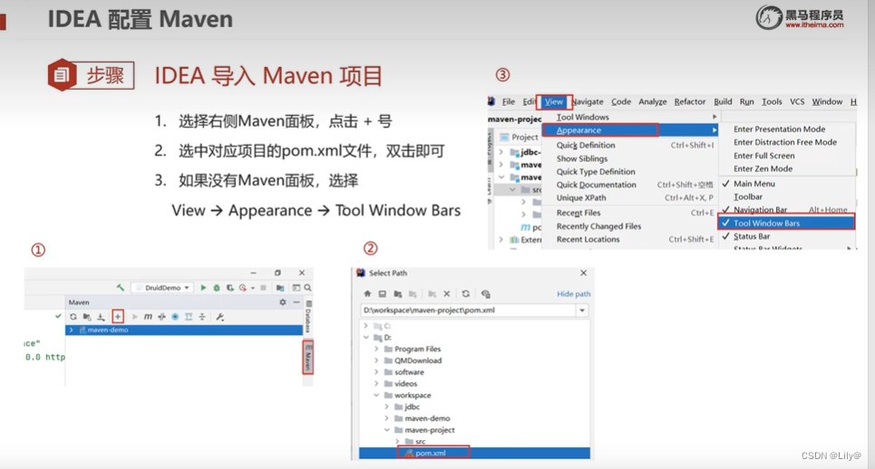
Task: Click the Desktop directory icon in Select Path
Action: pyautogui.click(x=383, y=293)
